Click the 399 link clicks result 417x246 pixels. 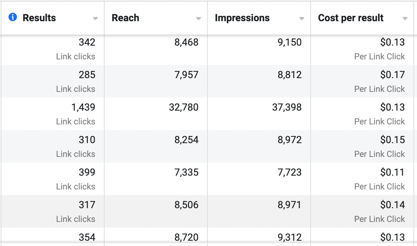coord(87,172)
